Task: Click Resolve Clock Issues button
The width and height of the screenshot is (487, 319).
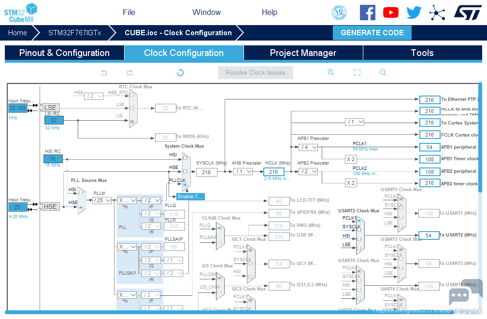Action: (255, 72)
